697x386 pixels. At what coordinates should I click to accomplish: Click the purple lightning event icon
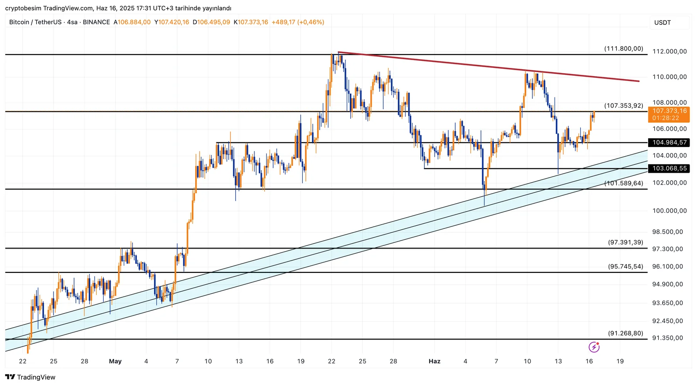pyautogui.click(x=594, y=347)
